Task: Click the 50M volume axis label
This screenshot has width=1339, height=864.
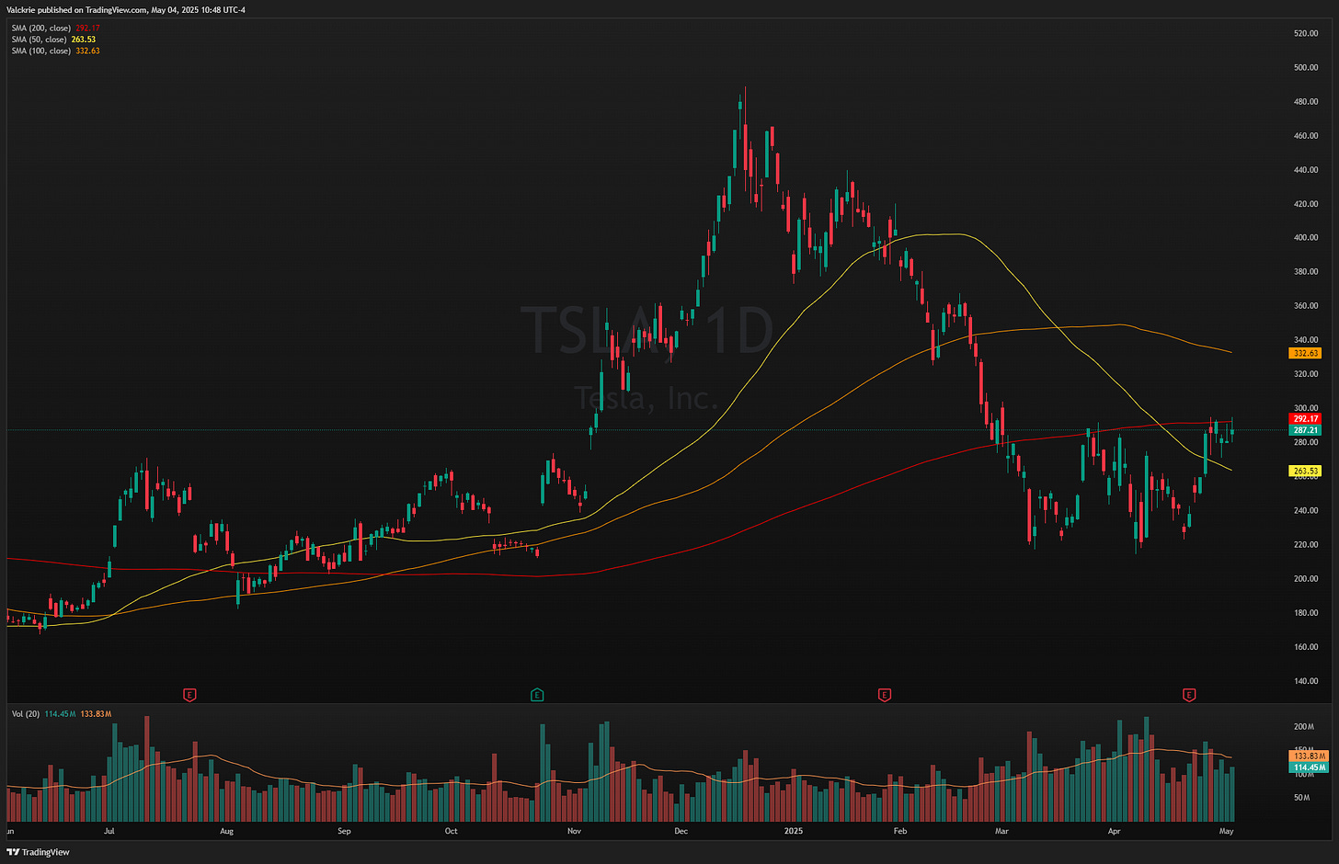Action: [x=1302, y=797]
